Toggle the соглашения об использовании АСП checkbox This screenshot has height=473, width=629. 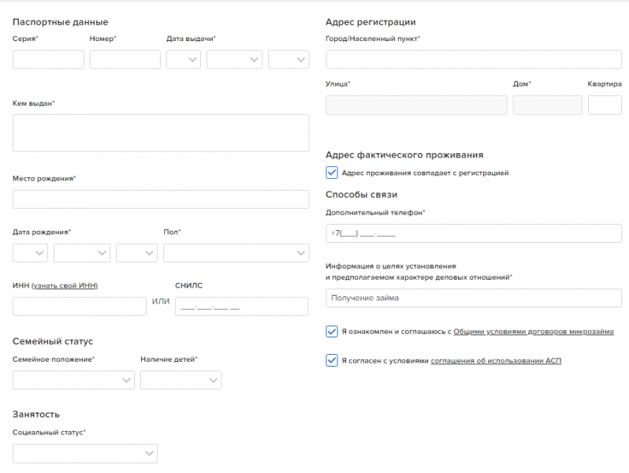tap(332, 360)
